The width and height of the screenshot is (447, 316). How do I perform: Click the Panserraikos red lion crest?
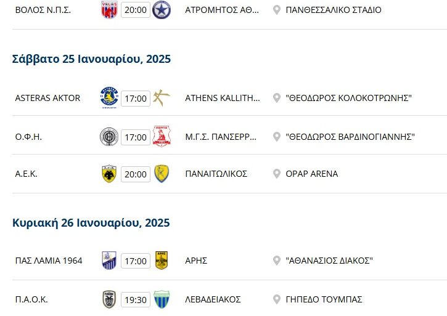162,136
